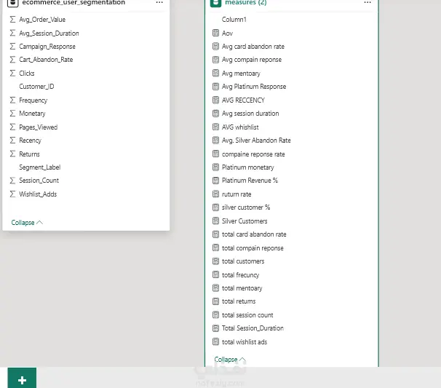Collapse the ecommerce_user_segmentation table

point(27,223)
